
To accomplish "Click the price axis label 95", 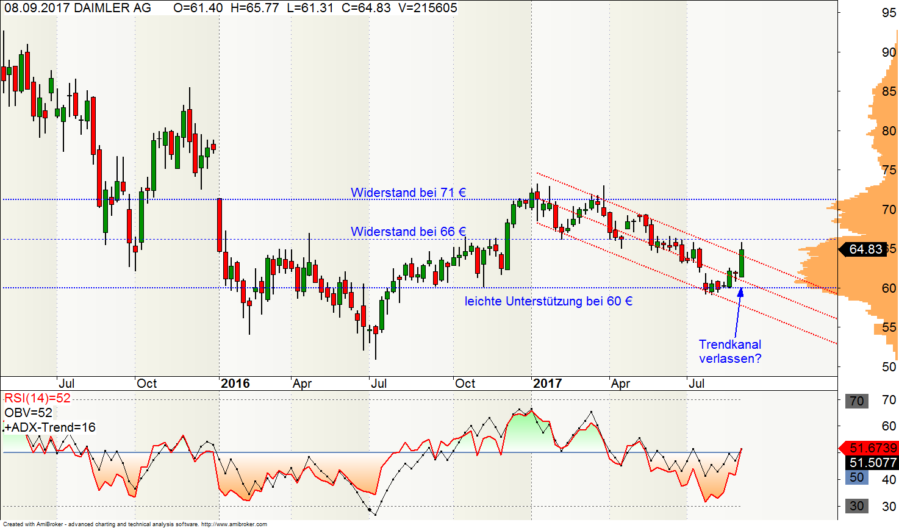I will 889,13.
